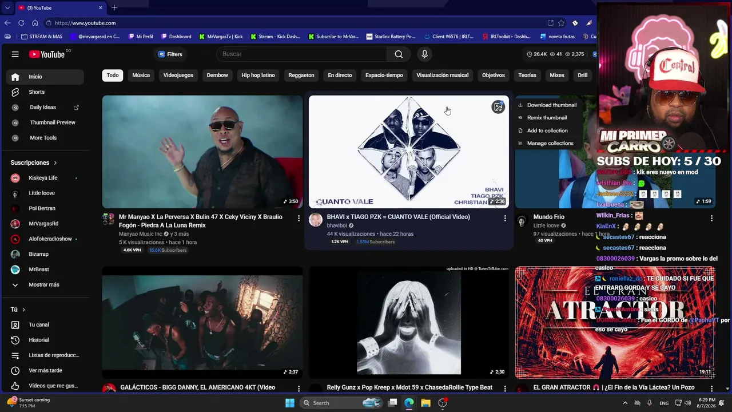Play the Piedra A La Luna Remix thumbnail

pyautogui.click(x=202, y=152)
